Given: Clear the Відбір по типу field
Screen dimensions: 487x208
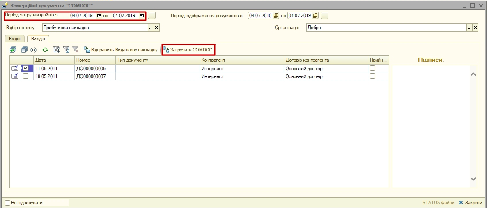Looking at the screenshot, I should [x=156, y=28].
